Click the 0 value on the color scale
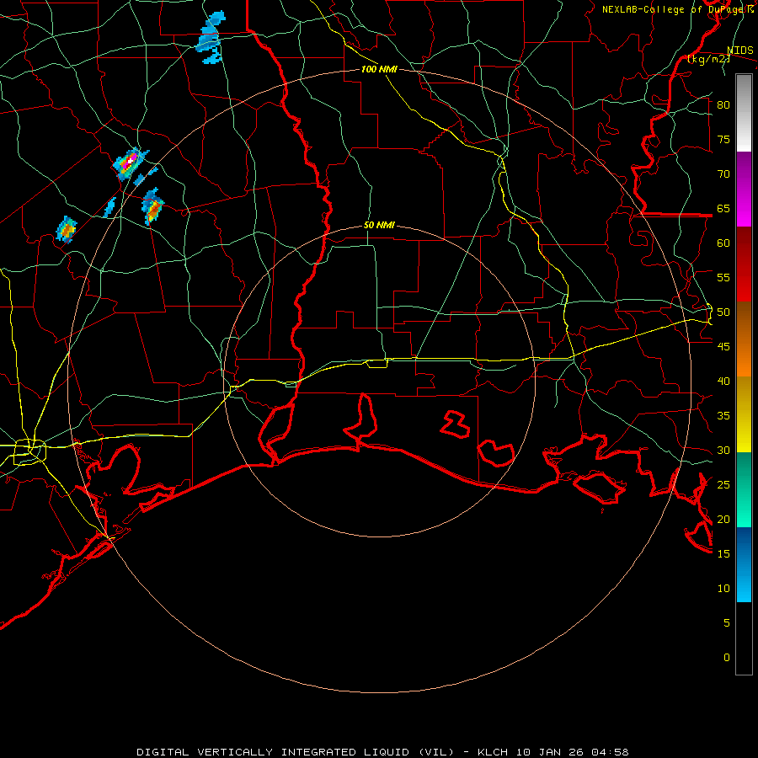This screenshot has height=758, width=758. [x=727, y=658]
